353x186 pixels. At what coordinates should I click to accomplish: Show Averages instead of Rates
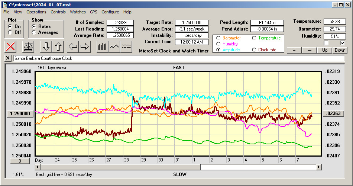click(34, 32)
